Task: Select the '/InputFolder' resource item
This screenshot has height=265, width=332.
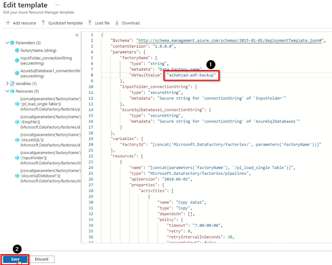Action: tap(50, 158)
